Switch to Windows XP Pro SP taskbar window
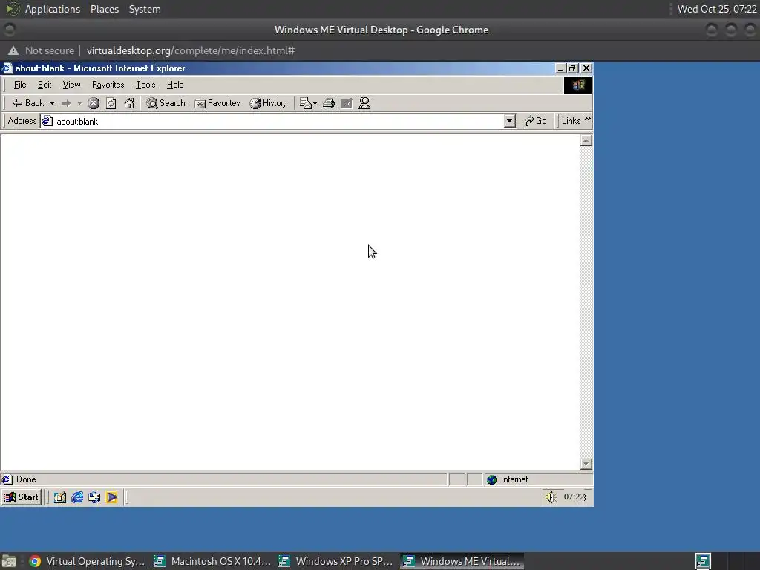Screen dimensions: 760x570 coord(337,561)
